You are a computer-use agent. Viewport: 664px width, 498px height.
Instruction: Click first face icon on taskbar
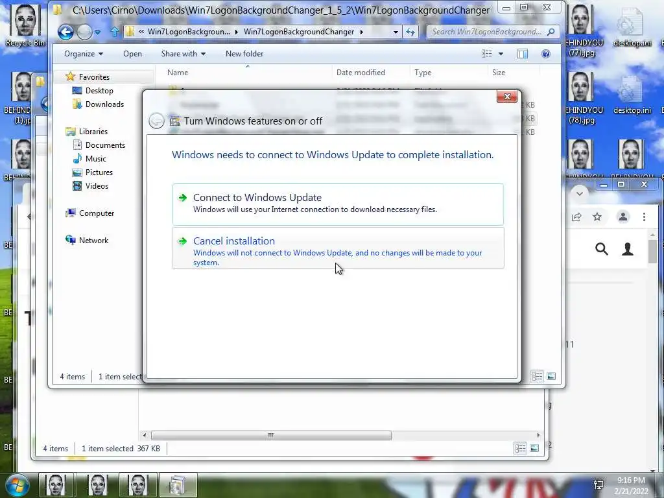pos(56,485)
